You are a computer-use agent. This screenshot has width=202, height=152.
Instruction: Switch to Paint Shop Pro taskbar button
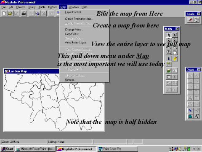tap(117, 149)
